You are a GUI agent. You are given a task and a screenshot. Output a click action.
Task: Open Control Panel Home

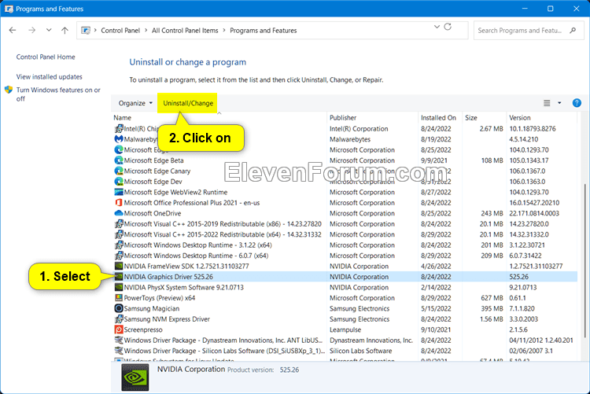(x=46, y=57)
